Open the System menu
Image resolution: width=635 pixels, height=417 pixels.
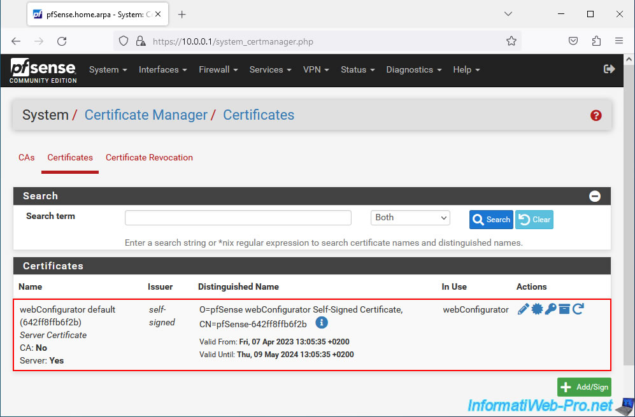(108, 69)
